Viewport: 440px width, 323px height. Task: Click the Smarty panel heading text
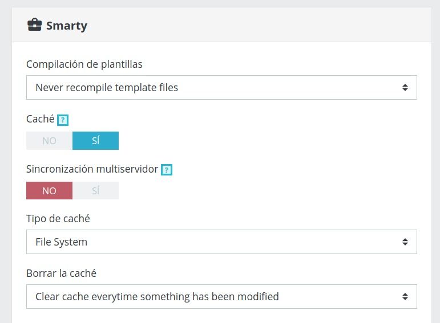(x=67, y=26)
